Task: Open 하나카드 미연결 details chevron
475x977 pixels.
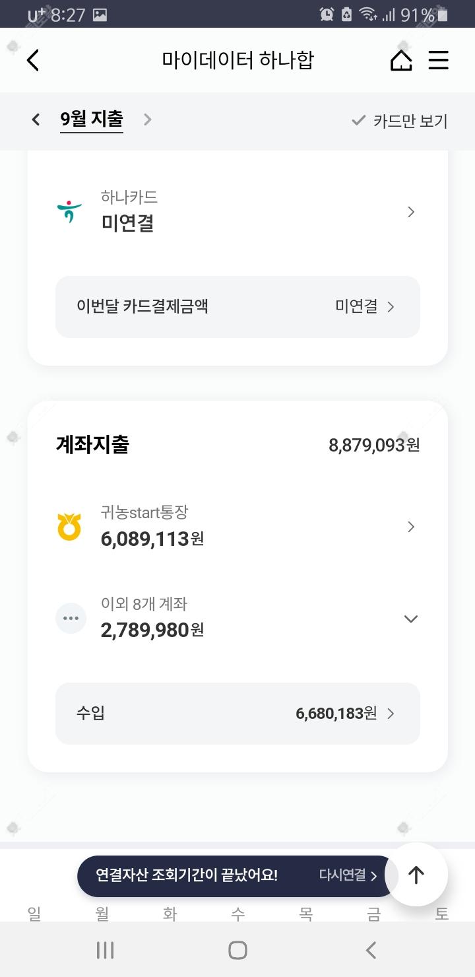Action: coord(411,212)
